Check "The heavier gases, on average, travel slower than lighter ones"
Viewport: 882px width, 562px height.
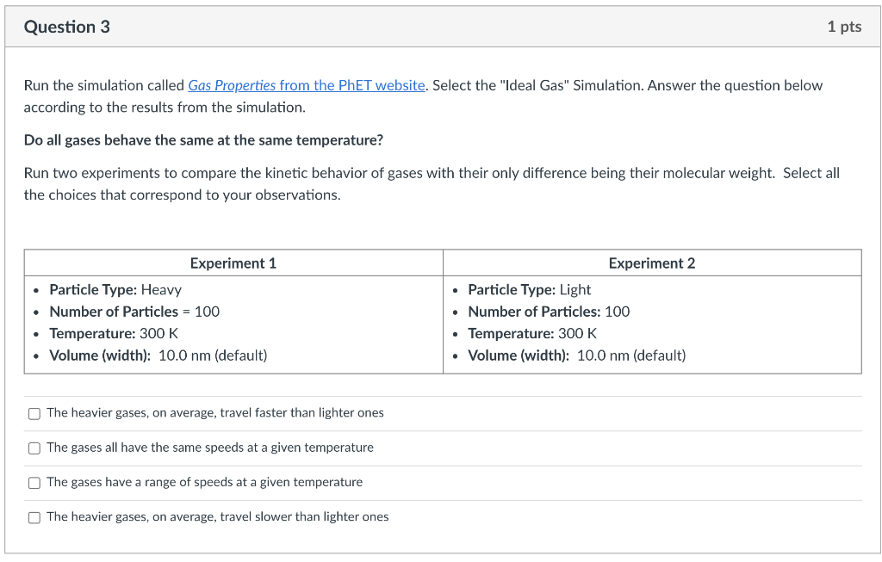[x=34, y=516]
